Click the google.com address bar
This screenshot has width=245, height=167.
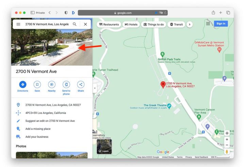[x=122, y=13]
